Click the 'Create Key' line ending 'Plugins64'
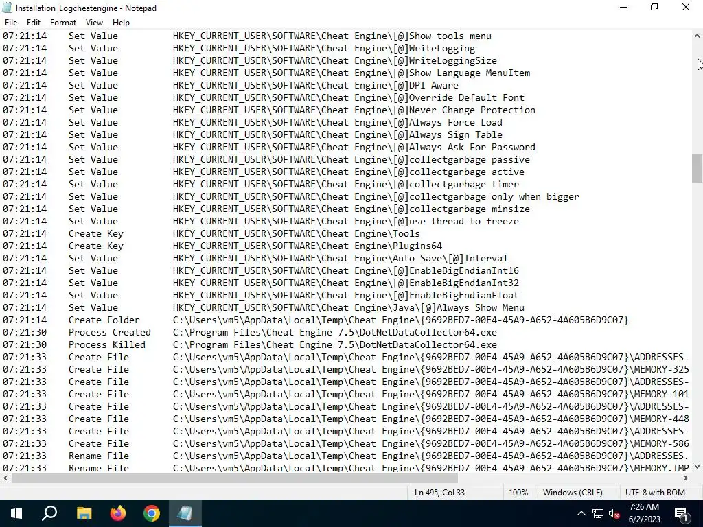Viewport: 703px width, 527px height. pyautogui.click(x=222, y=246)
